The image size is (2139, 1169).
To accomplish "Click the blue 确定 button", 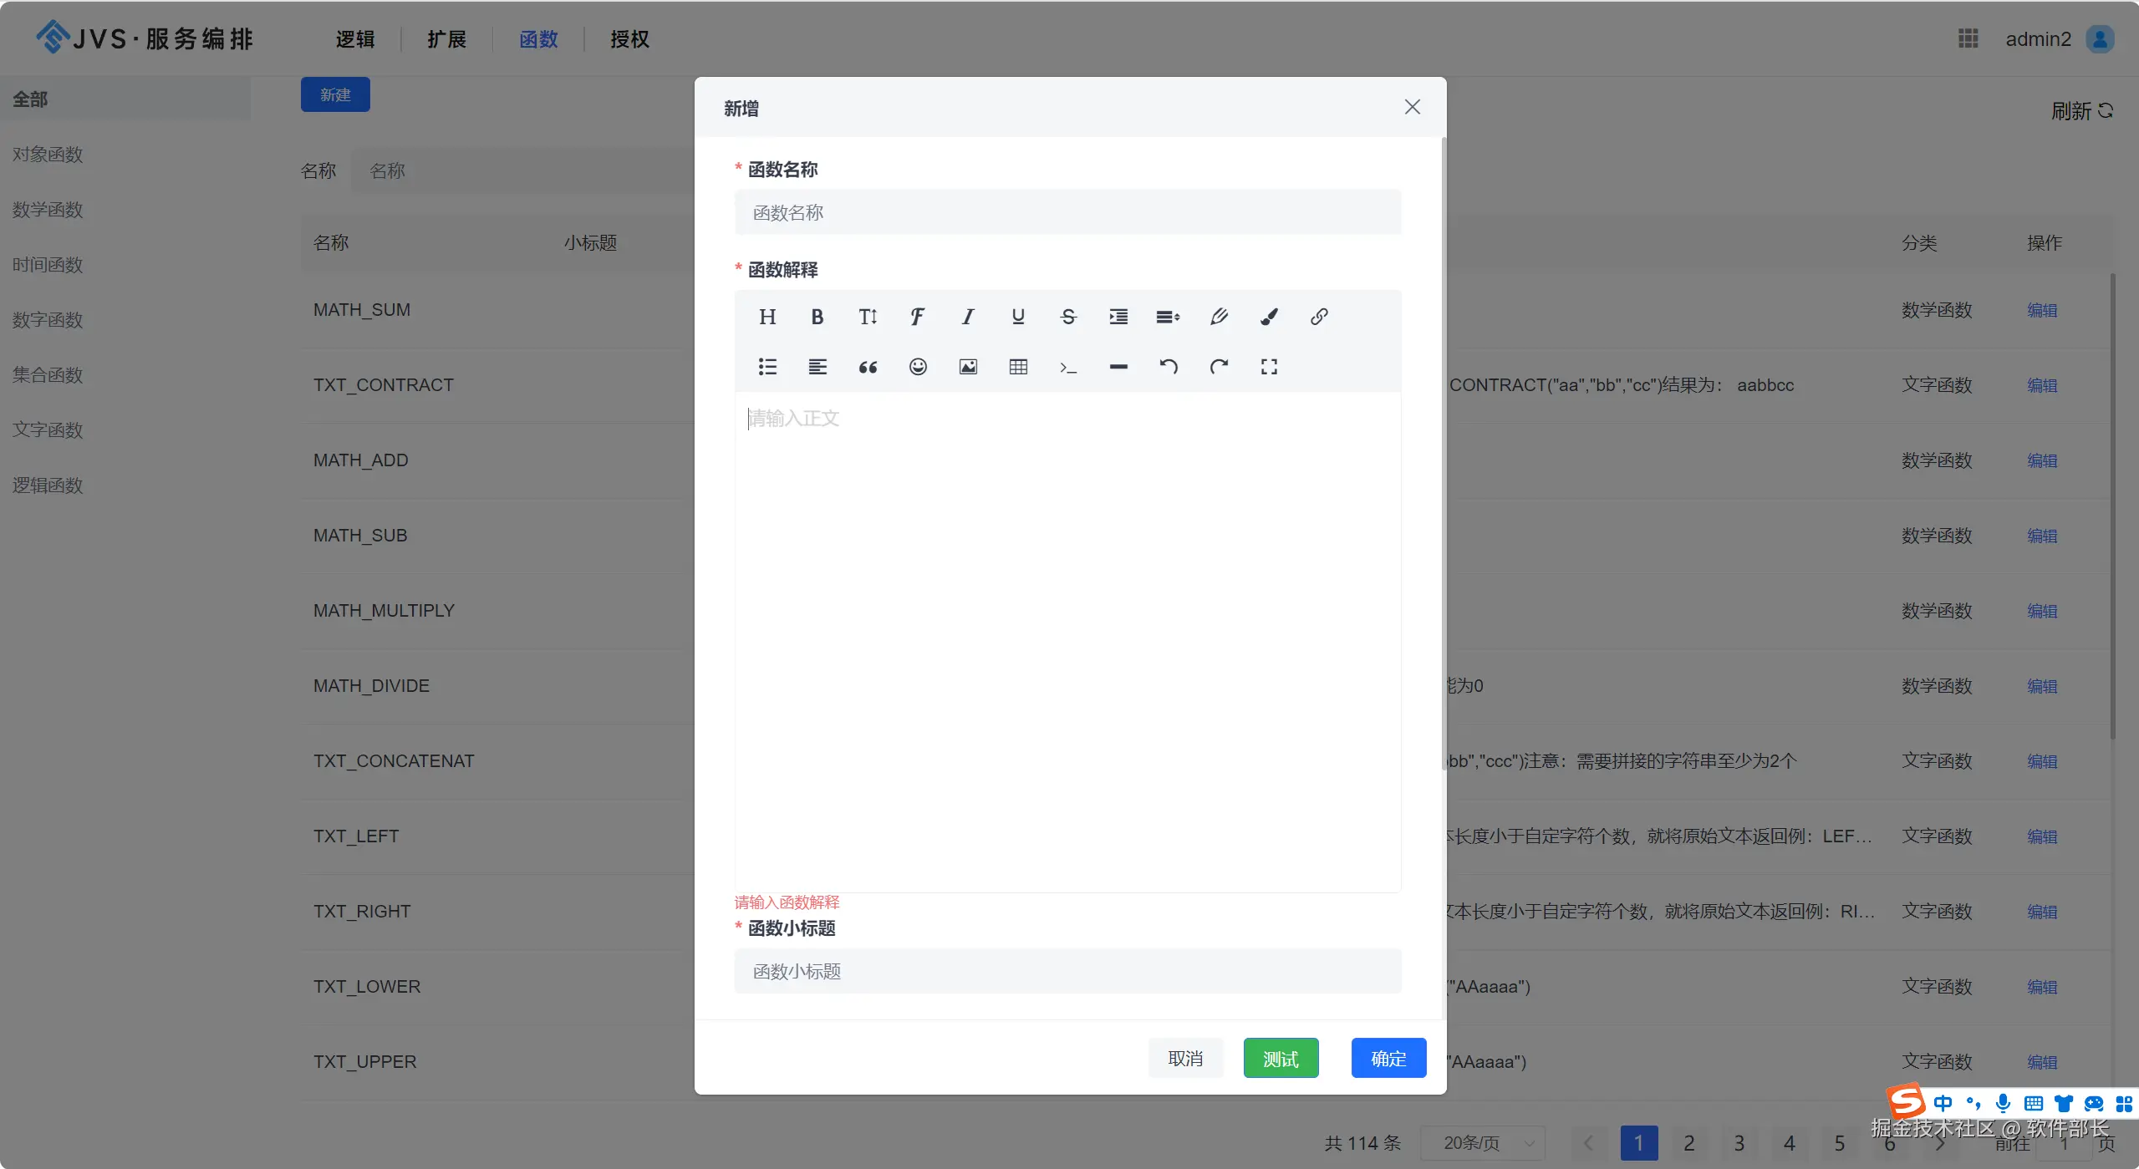I will click(1388, 1059).
